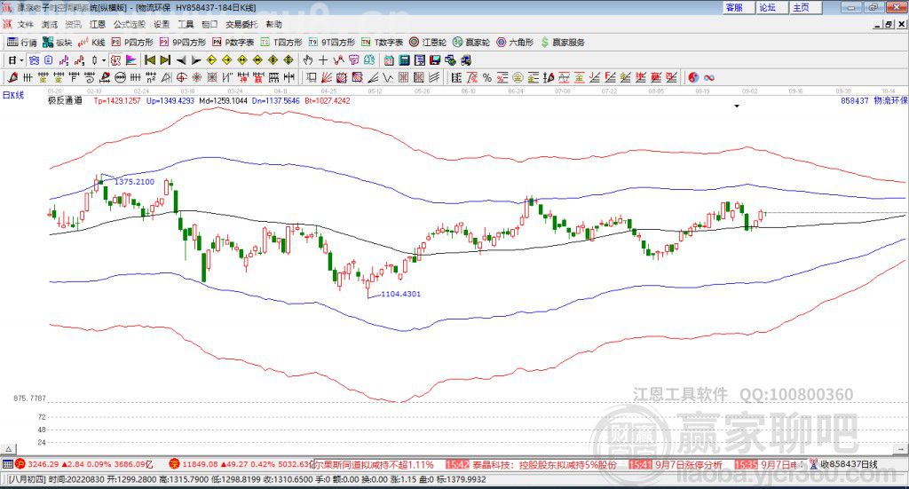Click the yellow four-way diamond arrow icon
909x489 pixels.
[x=289, y=60]
